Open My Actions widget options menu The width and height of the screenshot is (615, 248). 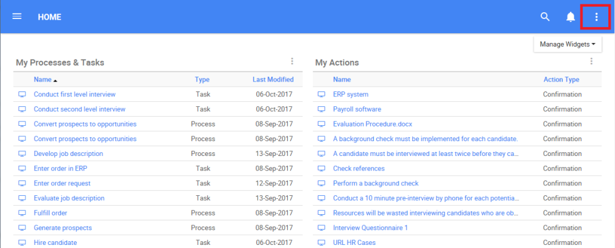(592, 61)
